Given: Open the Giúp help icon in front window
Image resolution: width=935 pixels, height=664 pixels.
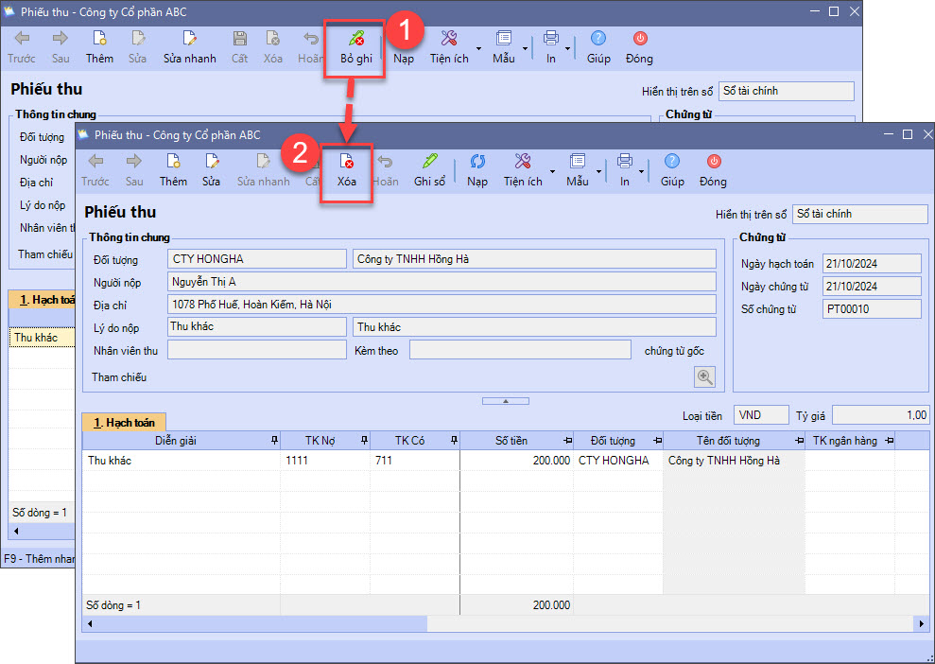Looking at the screenshot, I should [672, 163].
